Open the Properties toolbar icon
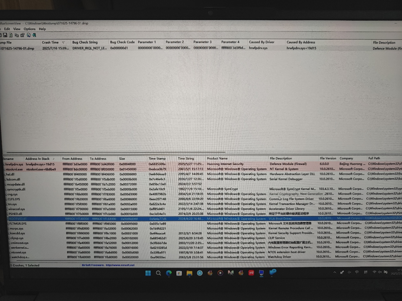402x301 pixels. point(23,35)
